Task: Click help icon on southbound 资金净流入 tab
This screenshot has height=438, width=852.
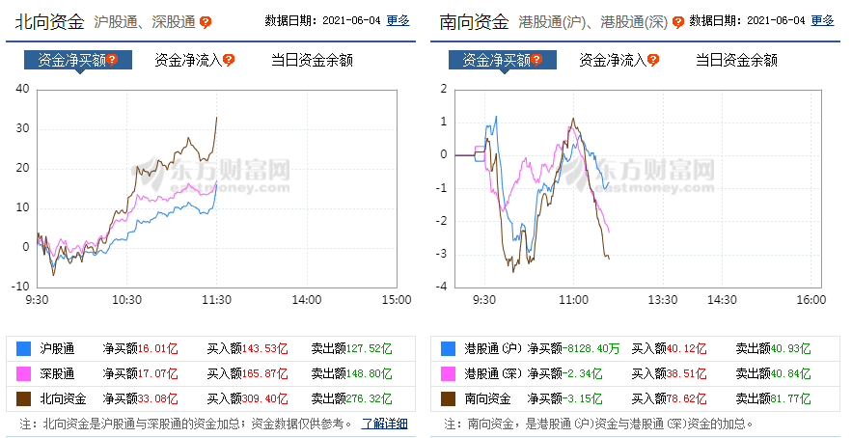Action: pos(653,60)
